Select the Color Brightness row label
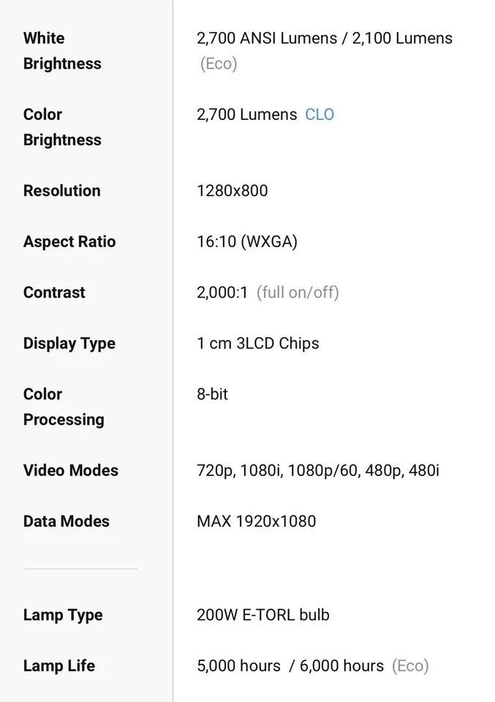 (62, 127)
